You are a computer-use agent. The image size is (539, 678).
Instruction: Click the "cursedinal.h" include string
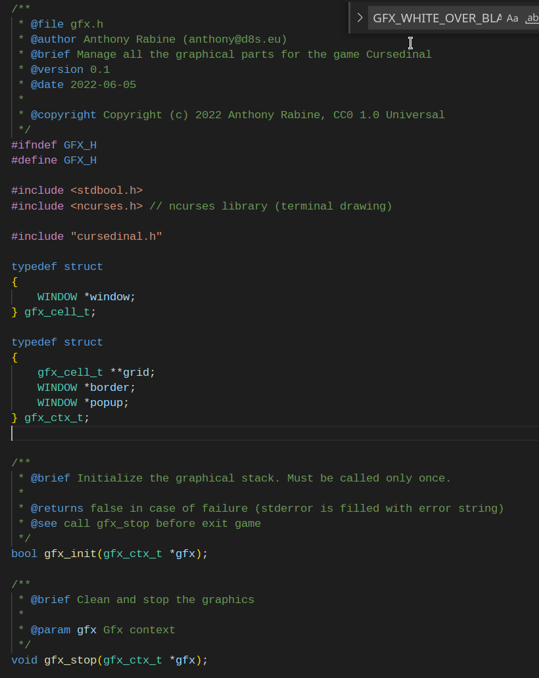[x=116, y=237]
